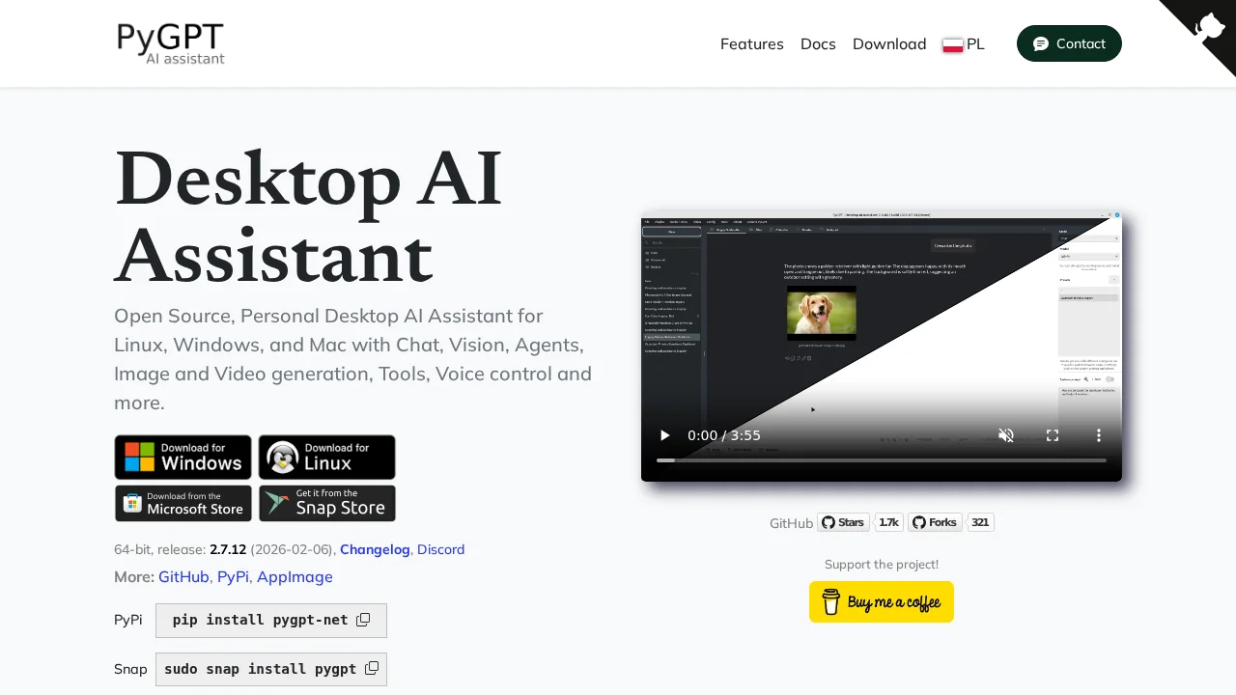Switch language to Polish (PL)

pyautogui.click(x=964, y=44)
